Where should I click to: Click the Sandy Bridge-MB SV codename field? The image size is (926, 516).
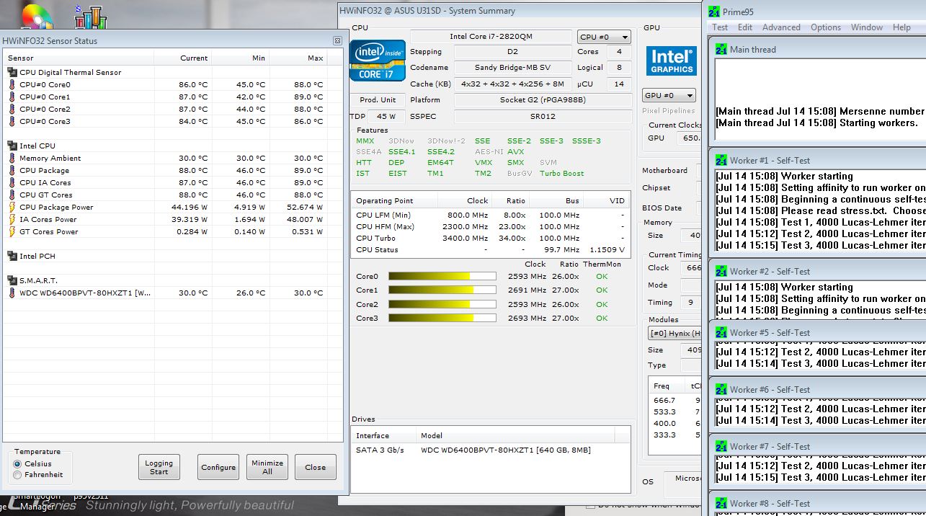(x=512, y=68)
